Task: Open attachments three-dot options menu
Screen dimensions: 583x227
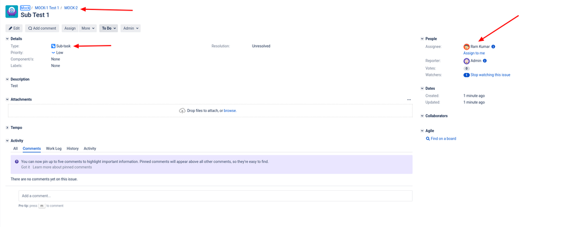Action: [x=409, y=100]
